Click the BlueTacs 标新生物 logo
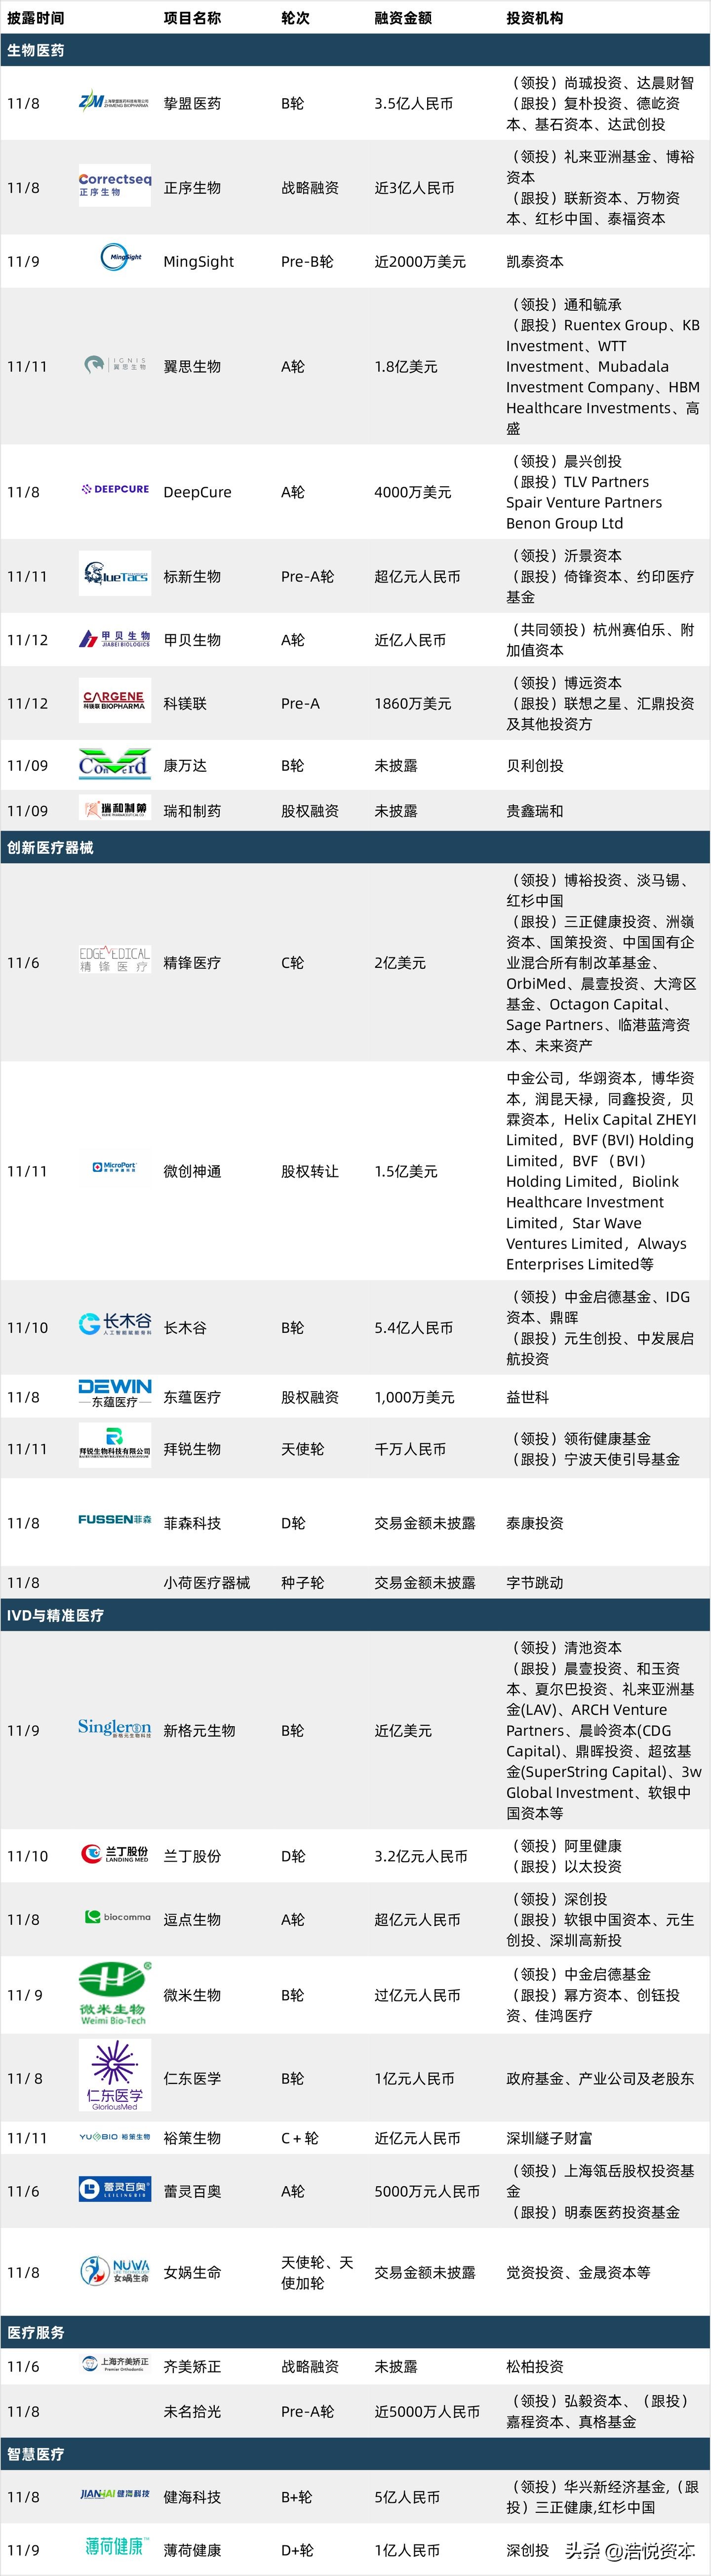Screen dimensions: 711x2576 click(x=115, y=574)
